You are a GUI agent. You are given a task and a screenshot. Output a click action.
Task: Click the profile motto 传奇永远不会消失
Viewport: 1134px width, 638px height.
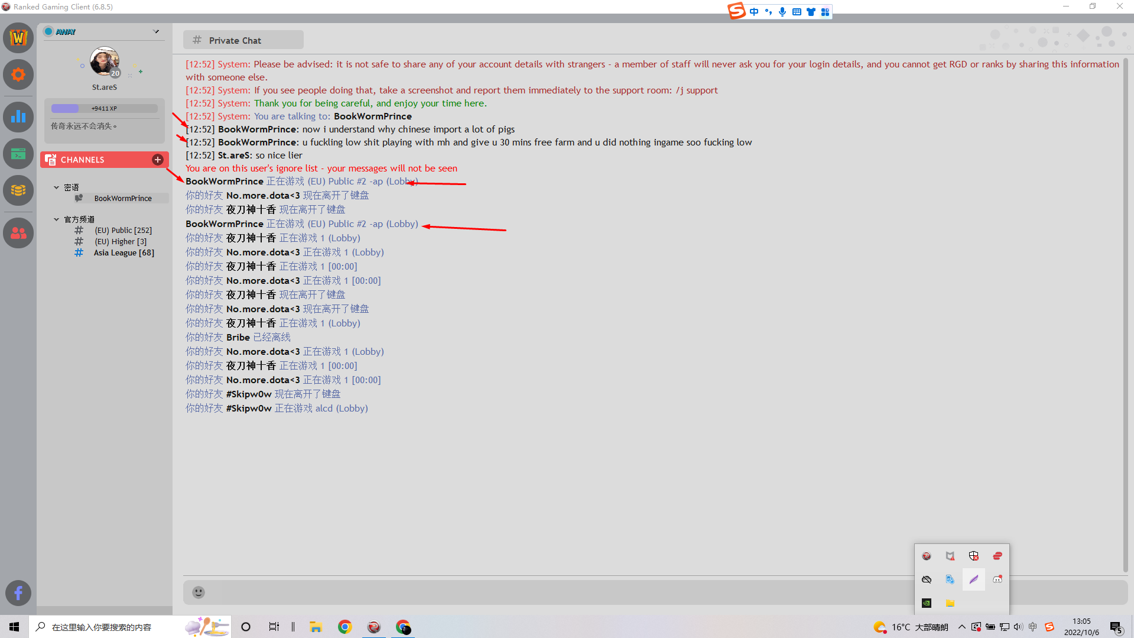click(x=84, y=126)
